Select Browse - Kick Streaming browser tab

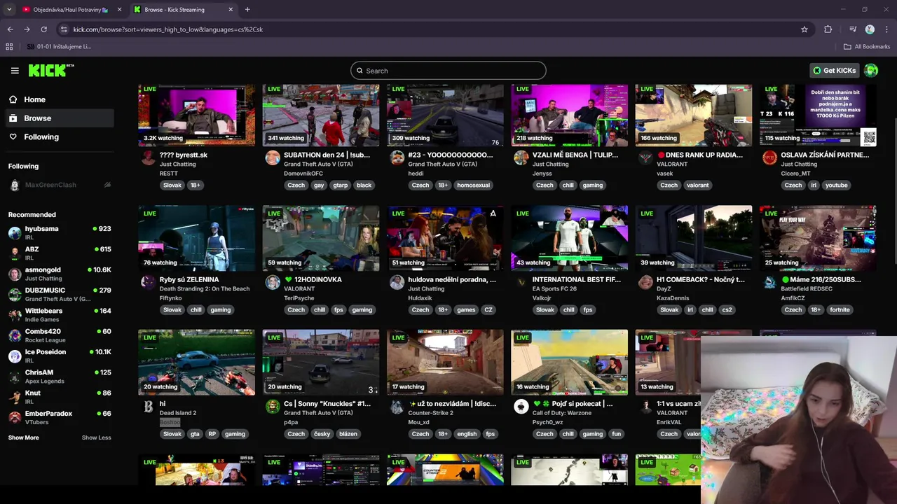point(184,10)
